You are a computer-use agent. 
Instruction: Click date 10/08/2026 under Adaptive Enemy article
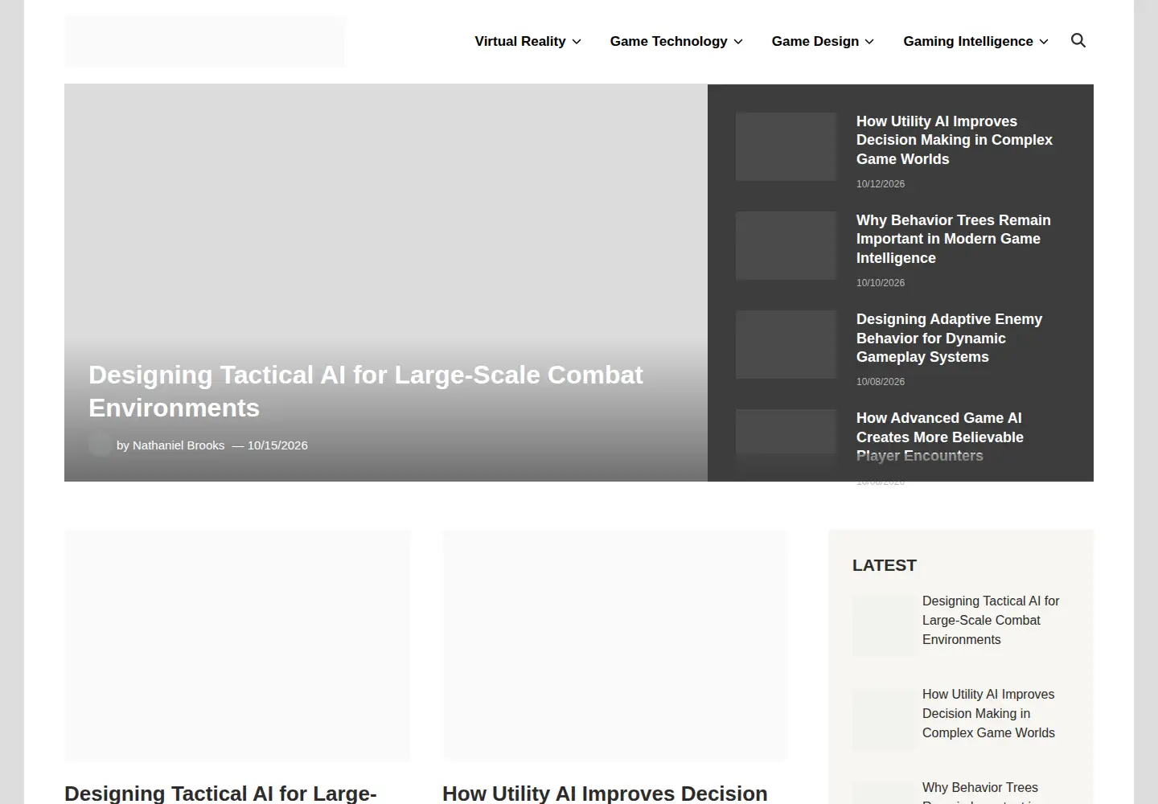(881, 382)
